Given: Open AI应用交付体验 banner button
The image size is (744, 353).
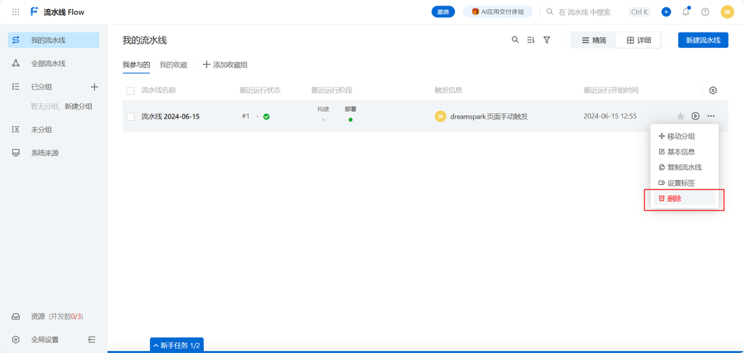Looking at the screenshot, I should click(x=498, y=12).
